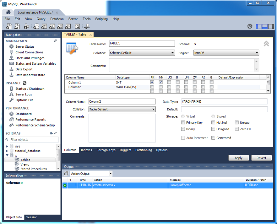The height and width of the screenshot is (224, 277).
Task: Enable the Not Null checkbox
Action: (x=213, y=122)
